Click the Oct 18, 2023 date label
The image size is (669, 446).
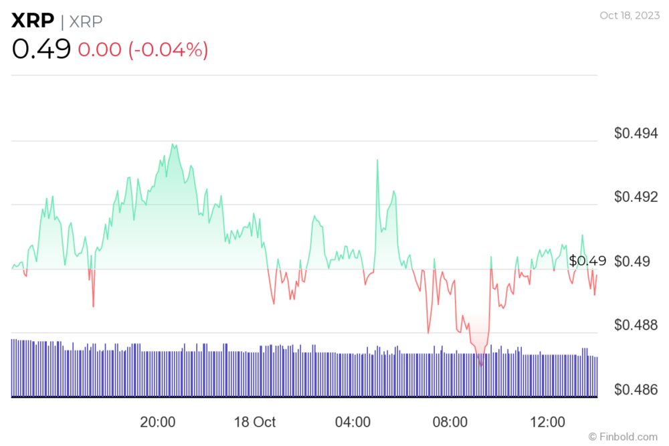click(x=630, y=15)
